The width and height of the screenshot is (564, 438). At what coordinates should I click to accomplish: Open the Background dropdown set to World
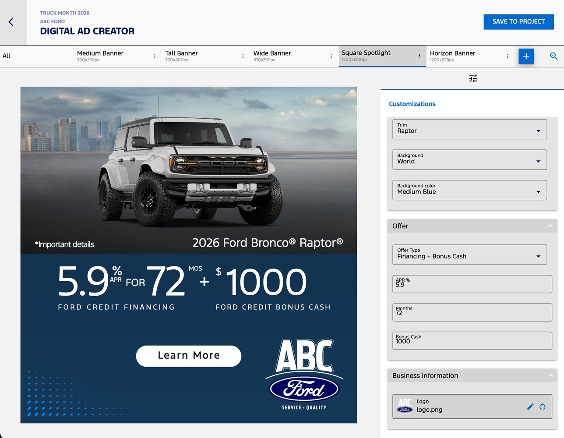pos(469,159)
